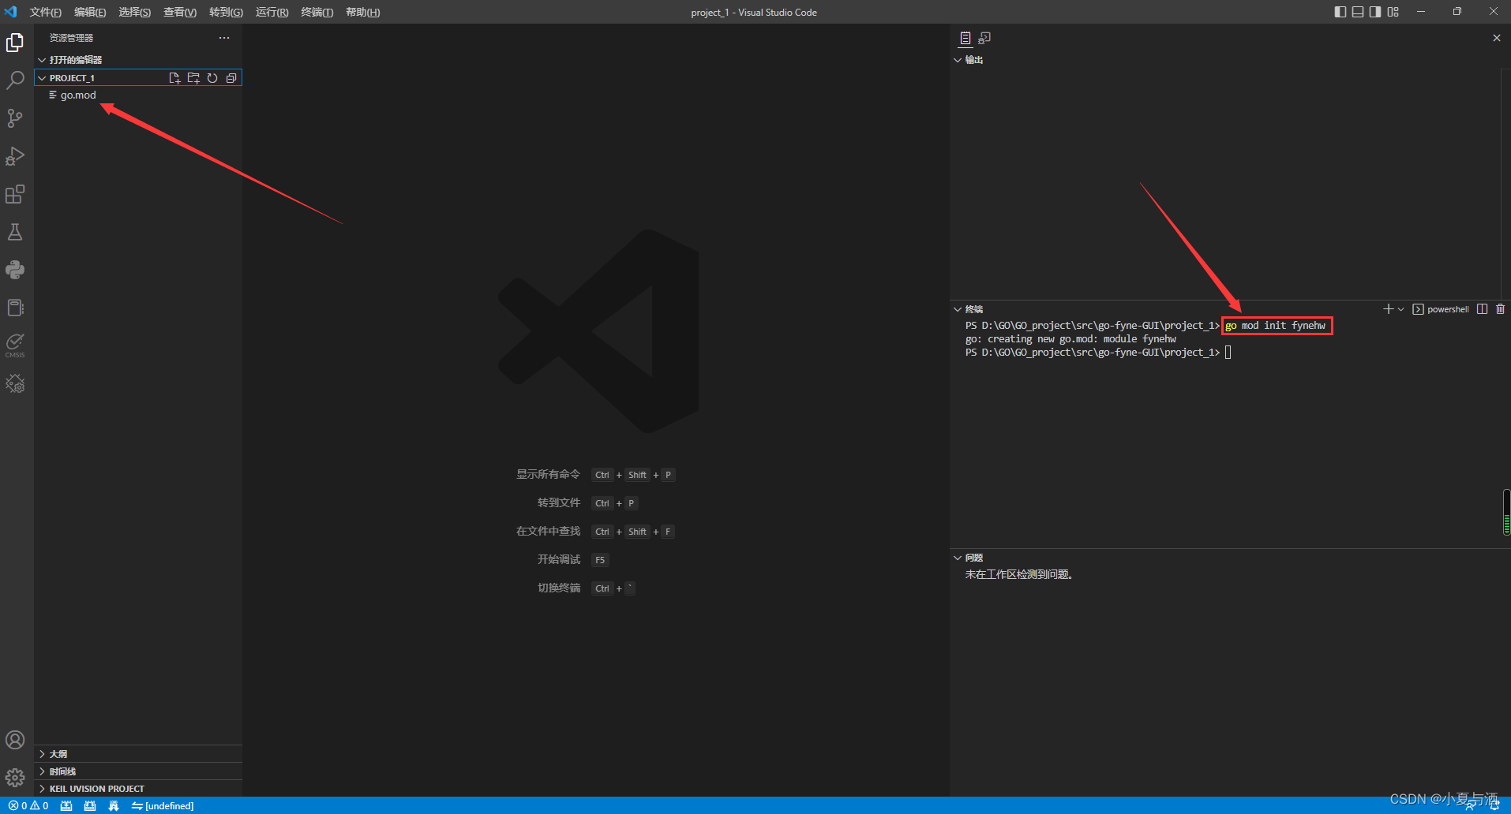Click errors and warnings count in status bar
1511x814 pixels.
coord(29,805)
